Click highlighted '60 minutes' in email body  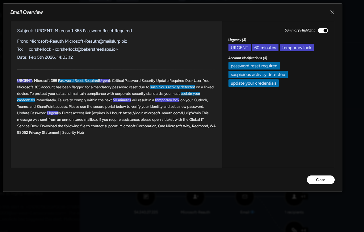[122, 100]
